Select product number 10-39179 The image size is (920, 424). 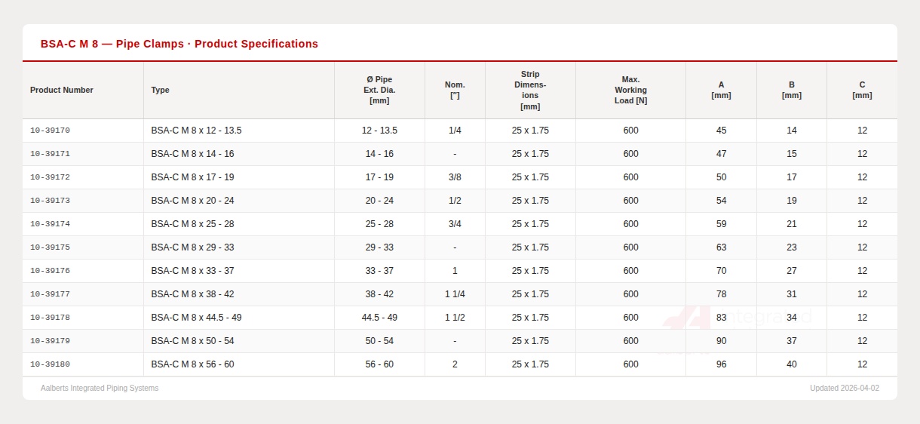pos(50,341)
